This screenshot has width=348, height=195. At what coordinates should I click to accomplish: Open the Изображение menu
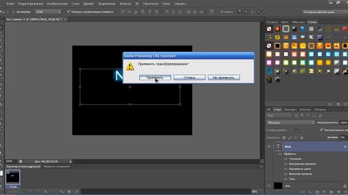pos(57,4)
